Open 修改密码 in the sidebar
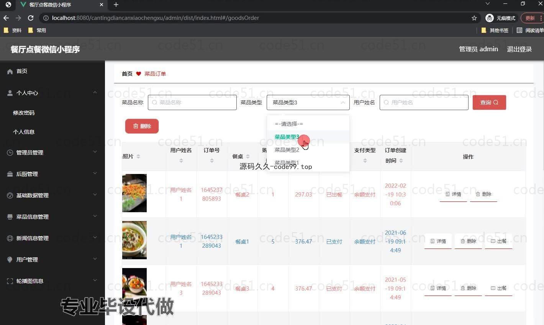The height and width of the screenshot is (325, 544). coord(24,113)
